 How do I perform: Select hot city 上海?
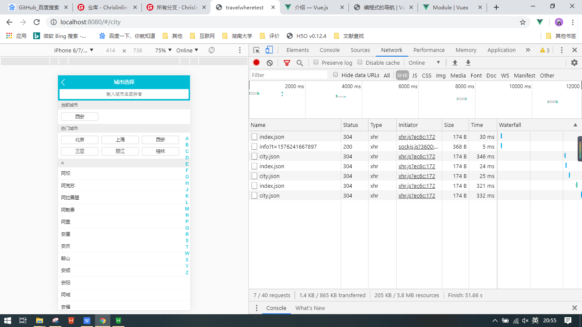[x=120, y=140]
